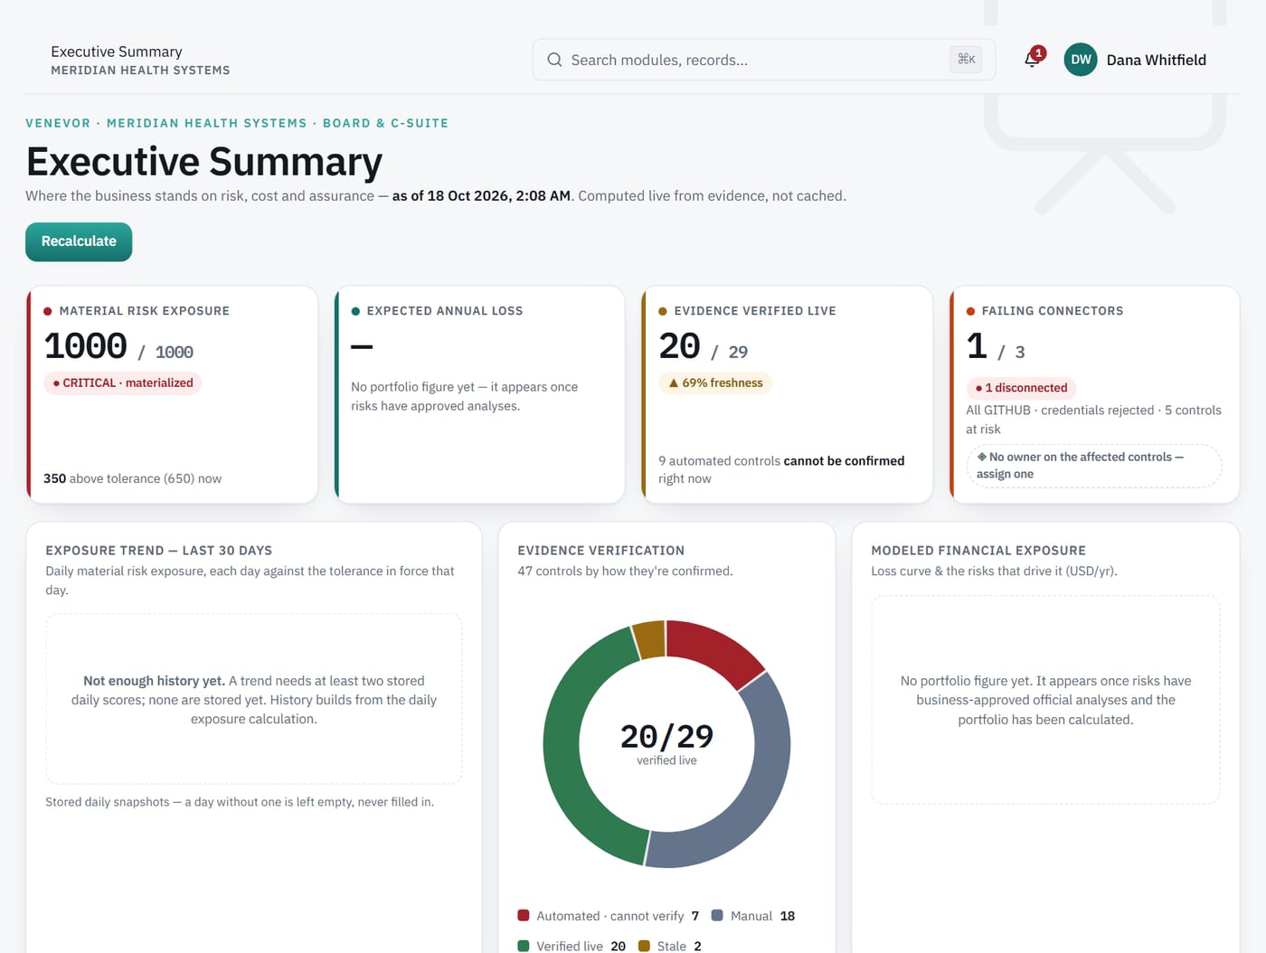Click the 20/29 verified live center label
The image size is (1266, 953).
click(x=666, y=744)
